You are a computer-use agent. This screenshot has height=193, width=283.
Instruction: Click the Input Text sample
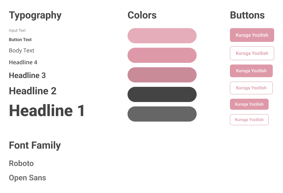pos(17,30)
